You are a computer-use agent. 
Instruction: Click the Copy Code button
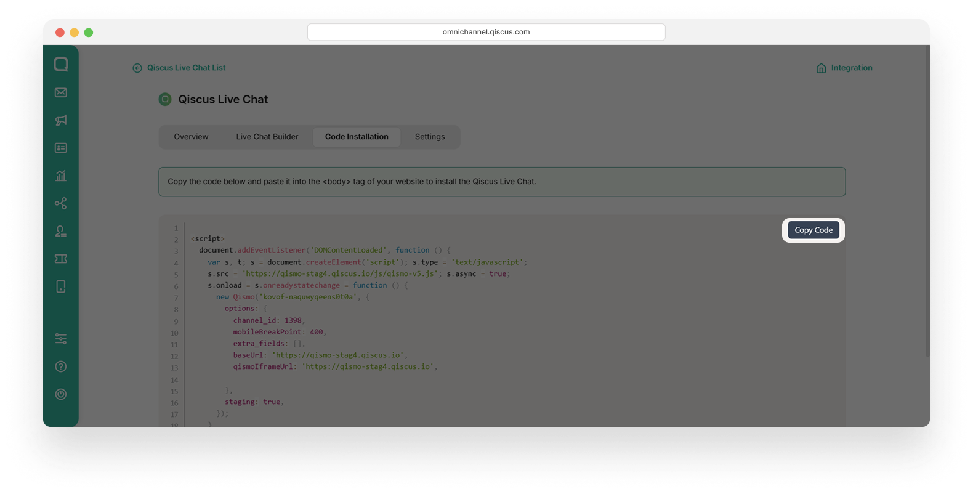click(814, 230)
